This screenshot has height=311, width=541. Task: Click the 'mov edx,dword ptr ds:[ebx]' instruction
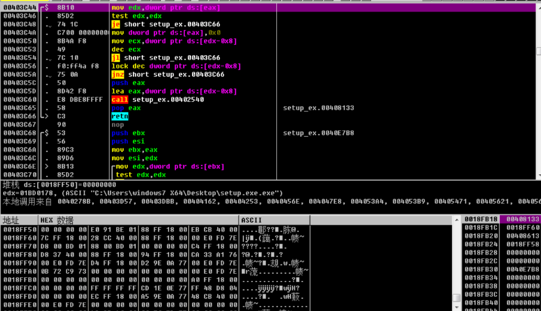point(170,167)
